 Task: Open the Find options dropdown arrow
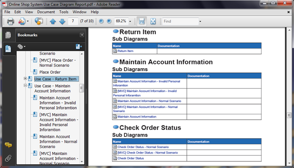point(200,21)
